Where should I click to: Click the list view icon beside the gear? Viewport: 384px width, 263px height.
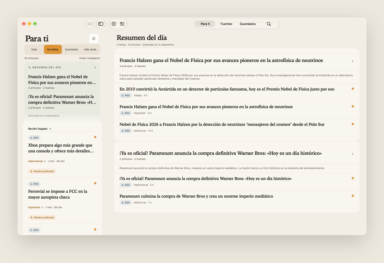[122, 24]
